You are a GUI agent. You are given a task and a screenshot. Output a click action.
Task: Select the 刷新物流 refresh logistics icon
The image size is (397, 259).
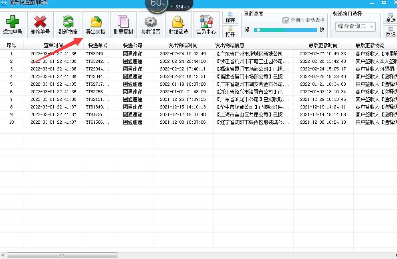click(x=67, y=24)
